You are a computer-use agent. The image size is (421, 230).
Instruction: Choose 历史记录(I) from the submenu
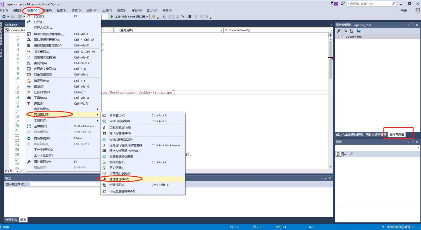143,168
